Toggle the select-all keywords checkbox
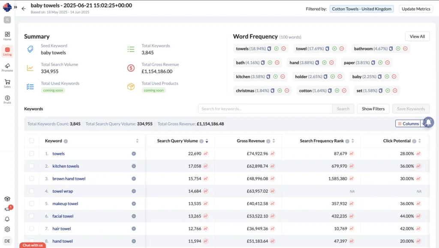 pos(32,141)
